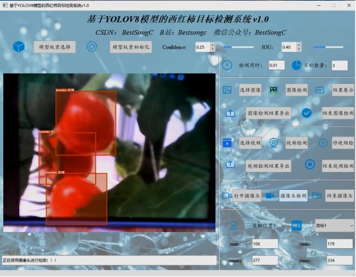This screenshot has width=356, height=277.
Task: Click the target-shaped initialization icon
Action: pyautogui.click(x=92, y=47)
